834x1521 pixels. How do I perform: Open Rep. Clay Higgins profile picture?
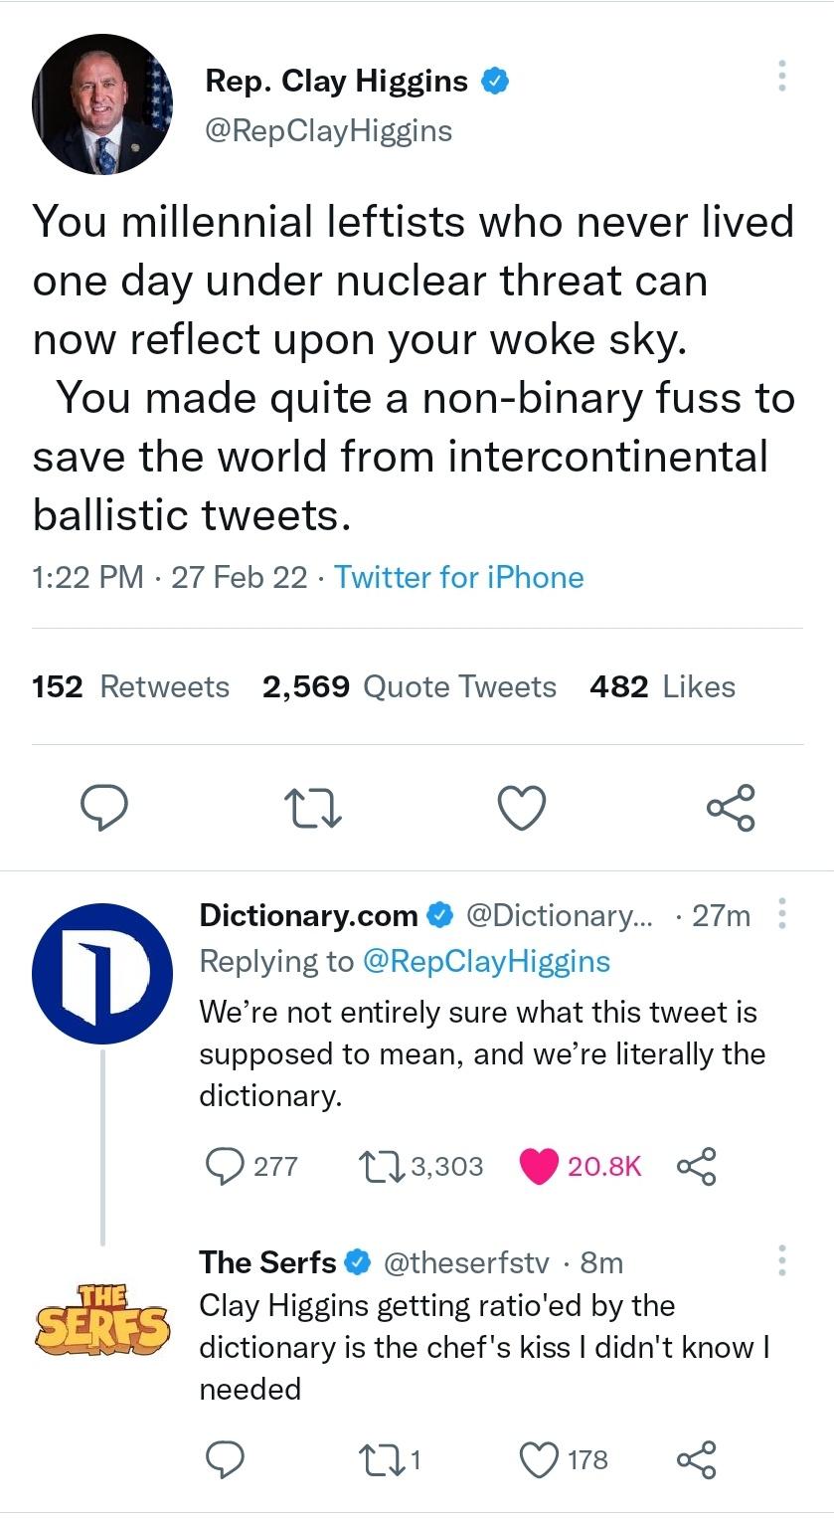tap(102, 105)
